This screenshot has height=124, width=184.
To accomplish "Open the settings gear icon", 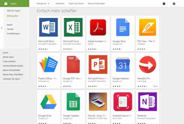I will pos(174,4).
